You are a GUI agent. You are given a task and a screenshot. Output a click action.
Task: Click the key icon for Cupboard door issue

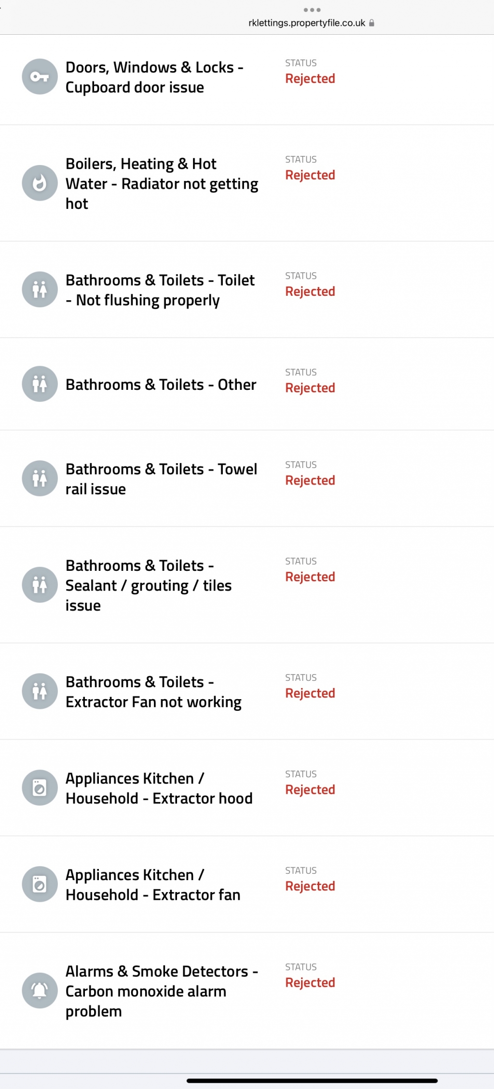click(40, 77)
